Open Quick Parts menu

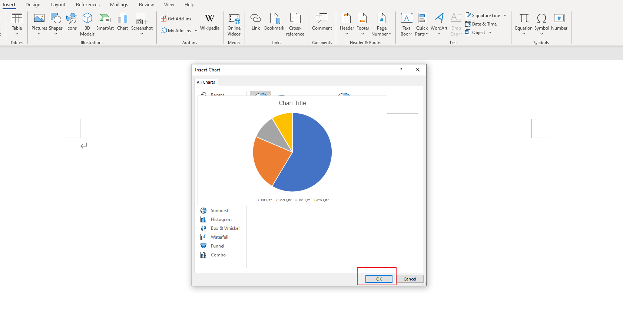point(422,24)
